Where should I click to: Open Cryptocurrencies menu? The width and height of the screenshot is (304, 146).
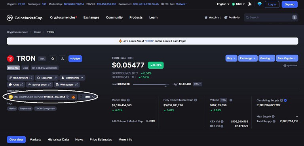63,17
